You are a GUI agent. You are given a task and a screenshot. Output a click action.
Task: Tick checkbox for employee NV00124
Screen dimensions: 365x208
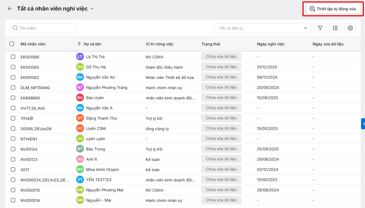click(x=13, y=149)
